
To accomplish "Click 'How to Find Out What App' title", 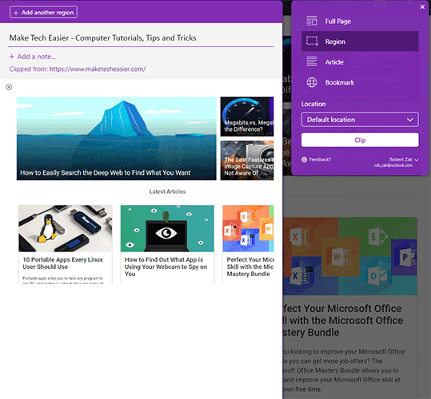I will pos(166,267).
